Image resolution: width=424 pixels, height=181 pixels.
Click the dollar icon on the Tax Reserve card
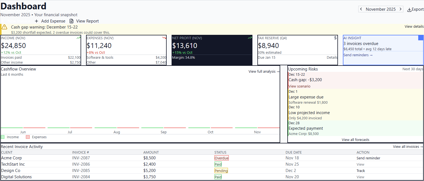(335, 38)
